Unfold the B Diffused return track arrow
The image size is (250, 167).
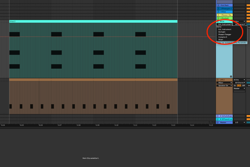click(218, 119)
